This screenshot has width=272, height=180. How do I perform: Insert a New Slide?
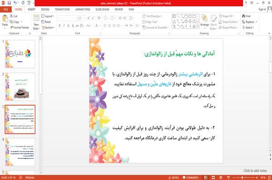(x=36, y=22)
